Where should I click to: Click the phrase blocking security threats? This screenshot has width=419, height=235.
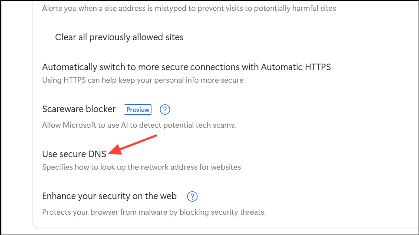[x=223, y=212]
